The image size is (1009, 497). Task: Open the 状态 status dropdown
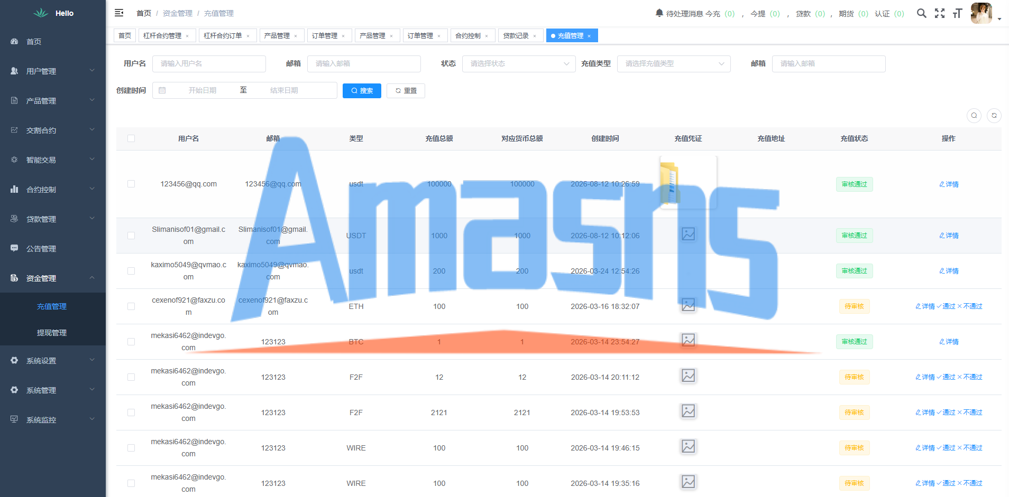519,64
